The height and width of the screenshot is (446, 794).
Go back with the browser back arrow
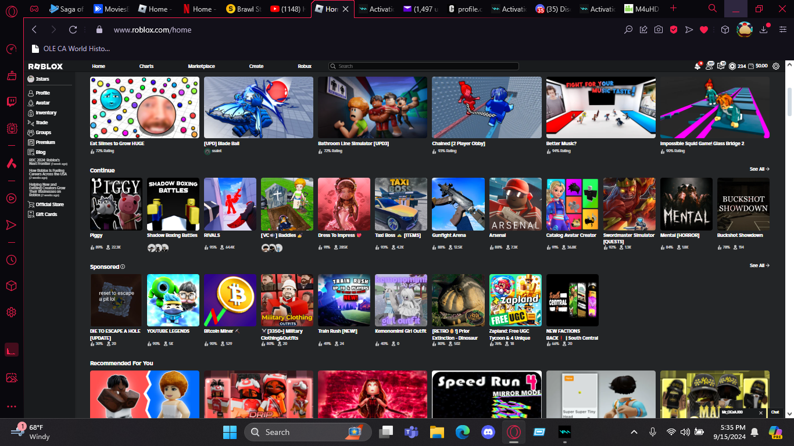(34, 30)
